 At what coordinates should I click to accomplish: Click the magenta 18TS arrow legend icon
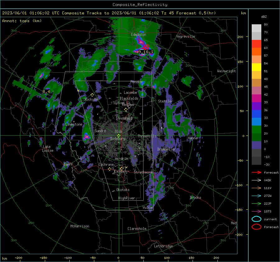[256, 212]
